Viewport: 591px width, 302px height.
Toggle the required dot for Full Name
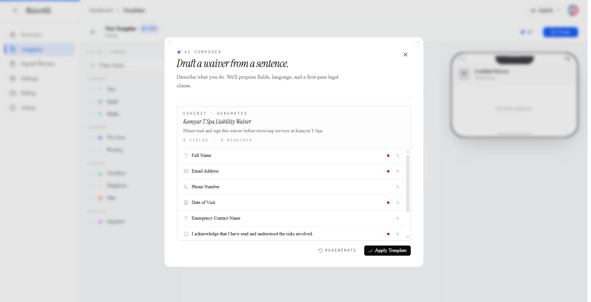(388, 156)
